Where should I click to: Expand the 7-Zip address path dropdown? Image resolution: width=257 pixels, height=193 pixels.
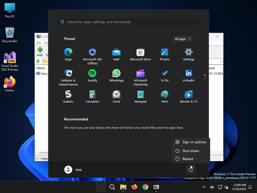[221, 62]
